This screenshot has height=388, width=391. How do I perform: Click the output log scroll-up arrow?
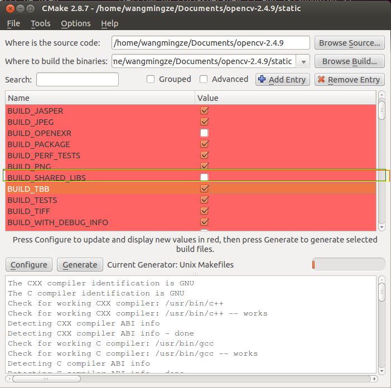(x=382, y=279)
